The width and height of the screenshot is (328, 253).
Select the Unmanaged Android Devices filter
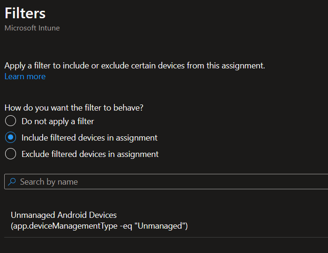click(64, 216)
